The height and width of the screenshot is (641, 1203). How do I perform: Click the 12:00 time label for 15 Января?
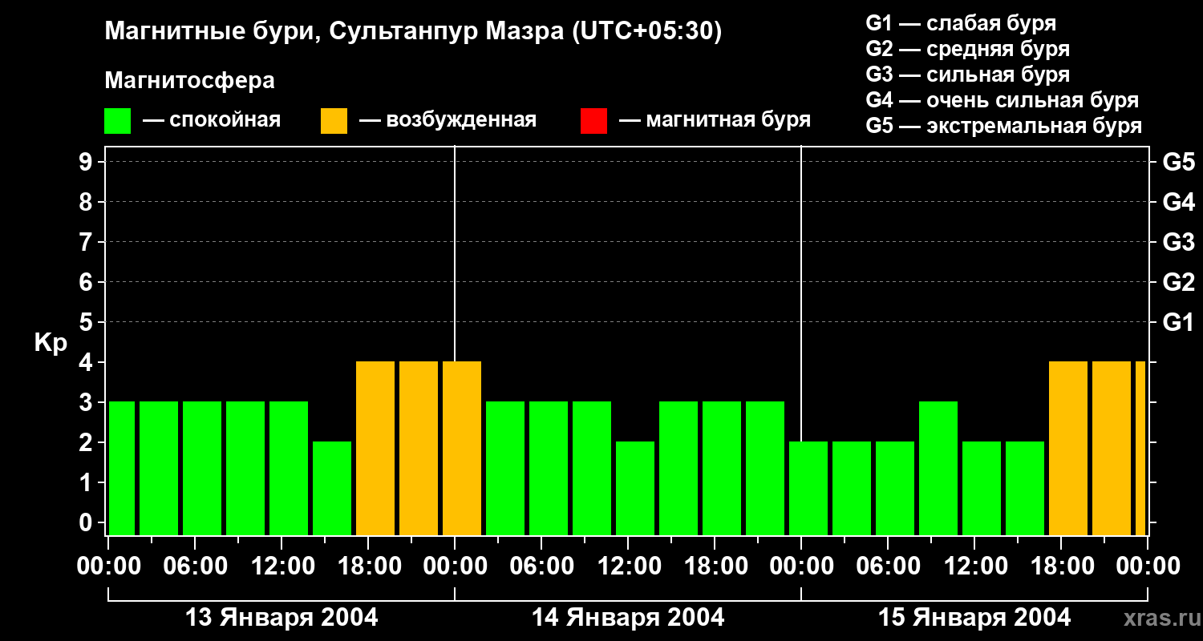point(974,566)
